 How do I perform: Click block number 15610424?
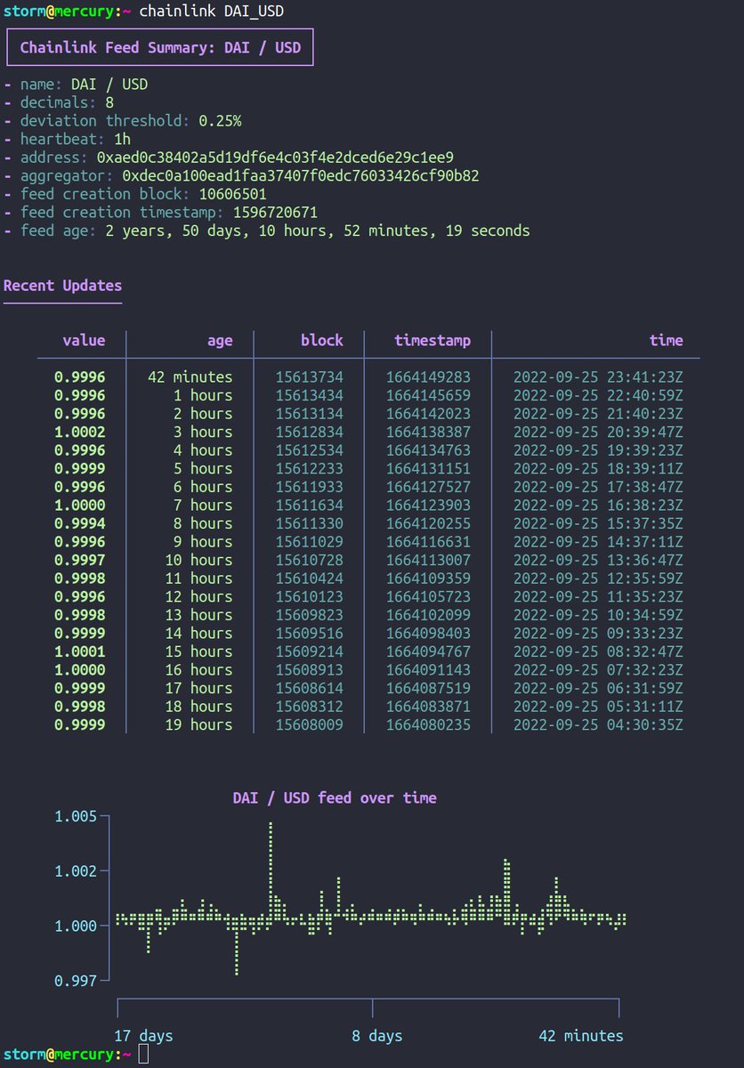pyautogui.click(x=309, y=578)
